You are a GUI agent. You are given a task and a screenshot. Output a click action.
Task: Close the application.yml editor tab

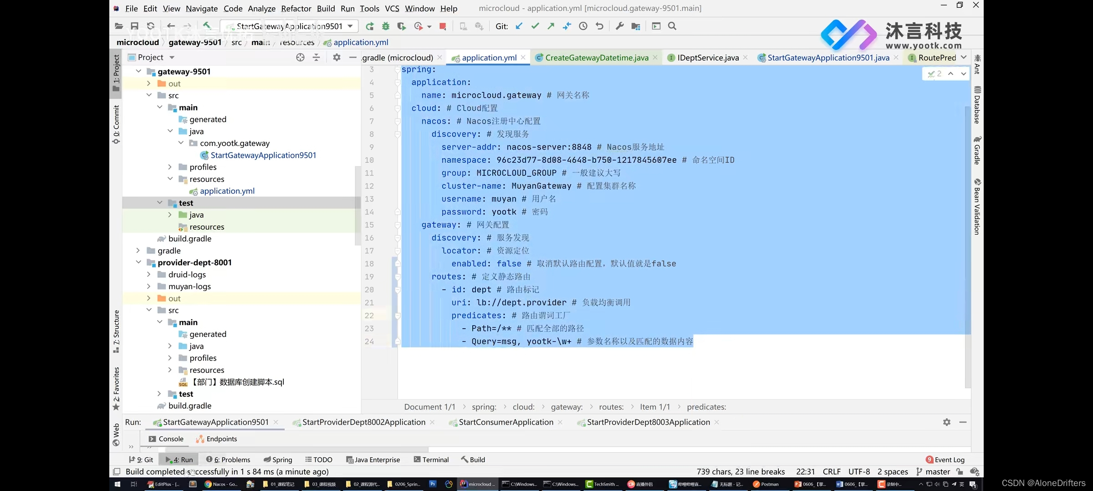(x=523, y=57)
